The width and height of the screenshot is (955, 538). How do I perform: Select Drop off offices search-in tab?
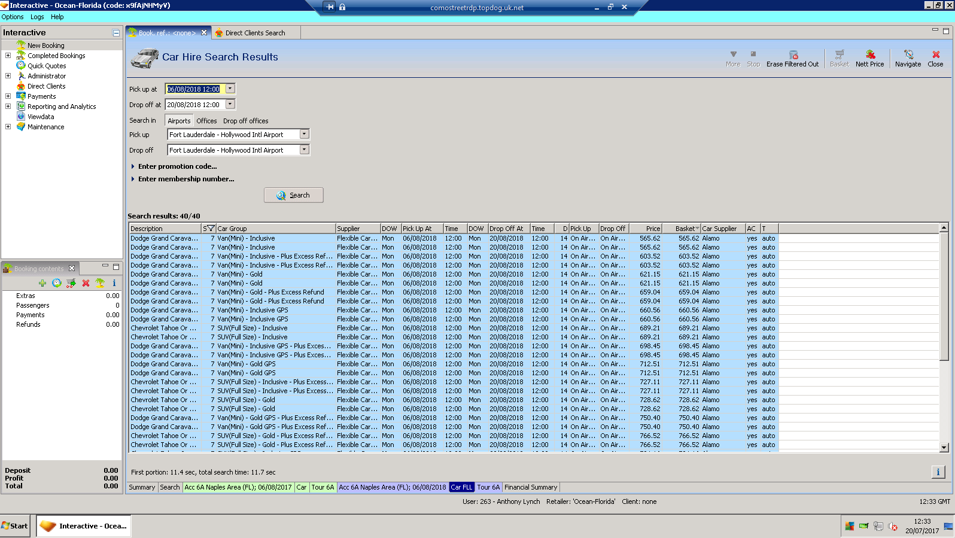pyautogui.click(x=246, y=120)
